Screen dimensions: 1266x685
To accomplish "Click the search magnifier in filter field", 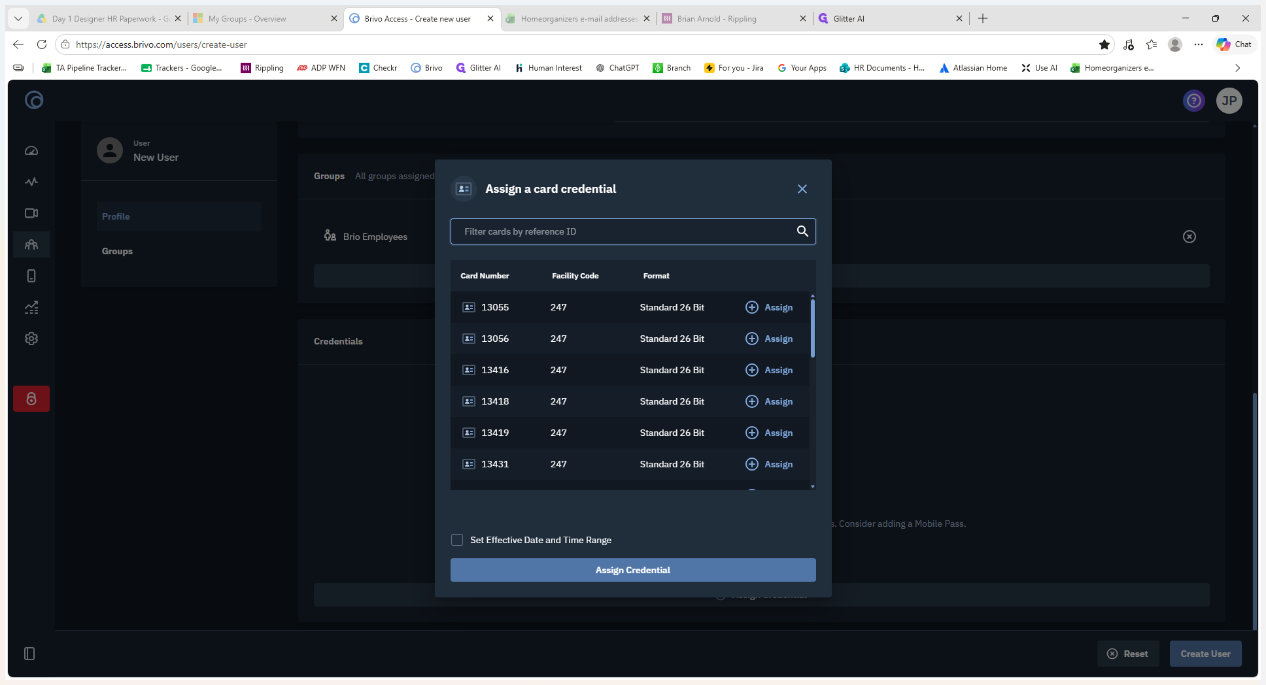I will click(x=802, y=231).
